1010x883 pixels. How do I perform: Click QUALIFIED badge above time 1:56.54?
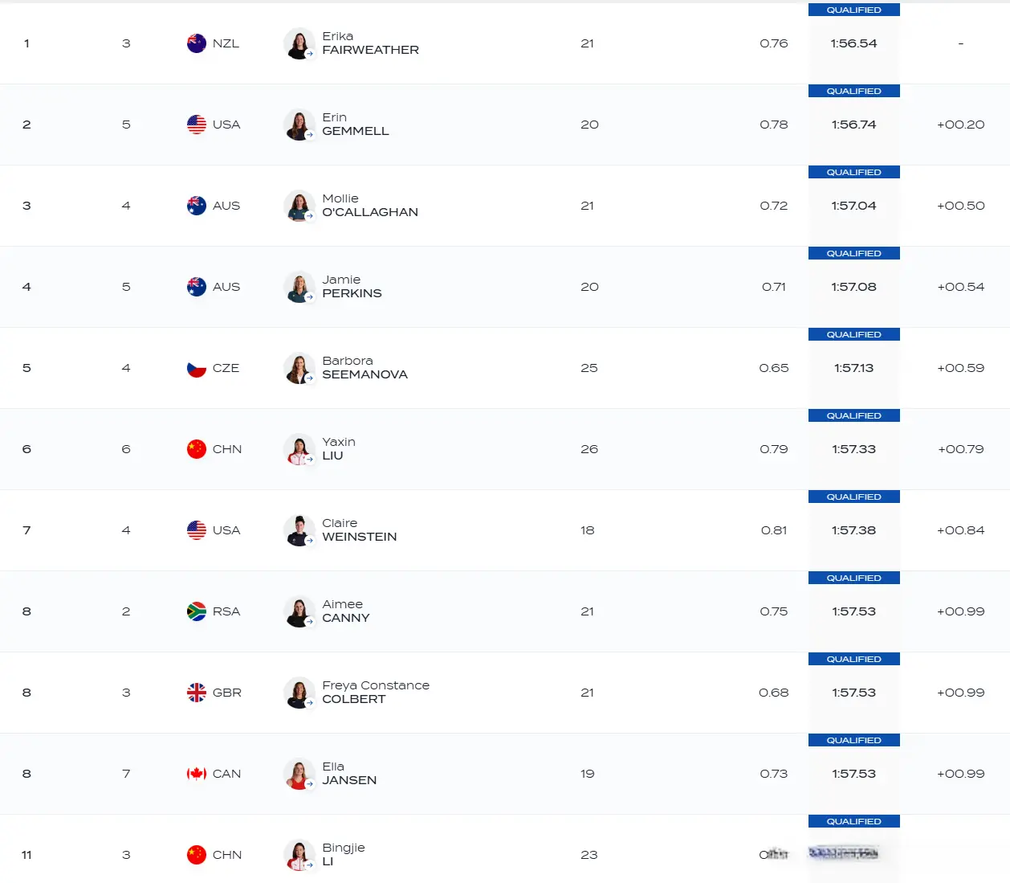coord(854,10)
